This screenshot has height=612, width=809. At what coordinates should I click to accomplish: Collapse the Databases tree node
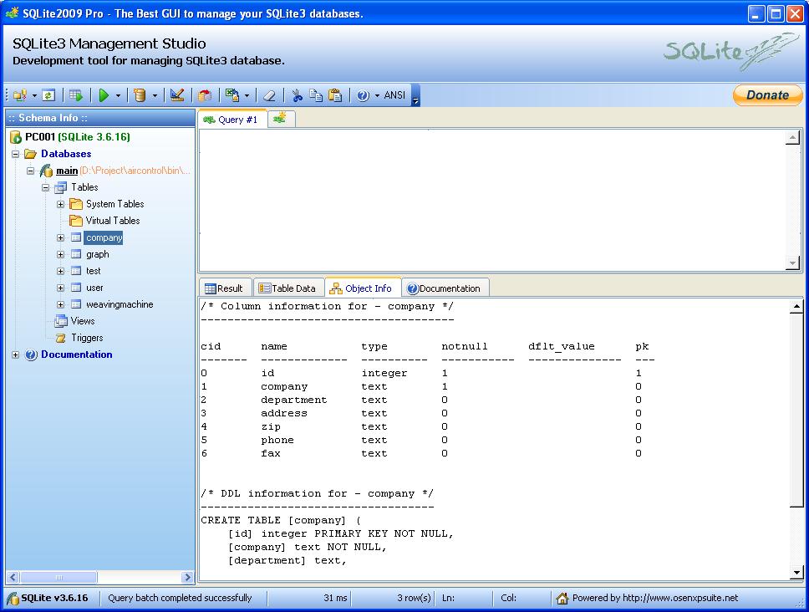pos(16,154)
